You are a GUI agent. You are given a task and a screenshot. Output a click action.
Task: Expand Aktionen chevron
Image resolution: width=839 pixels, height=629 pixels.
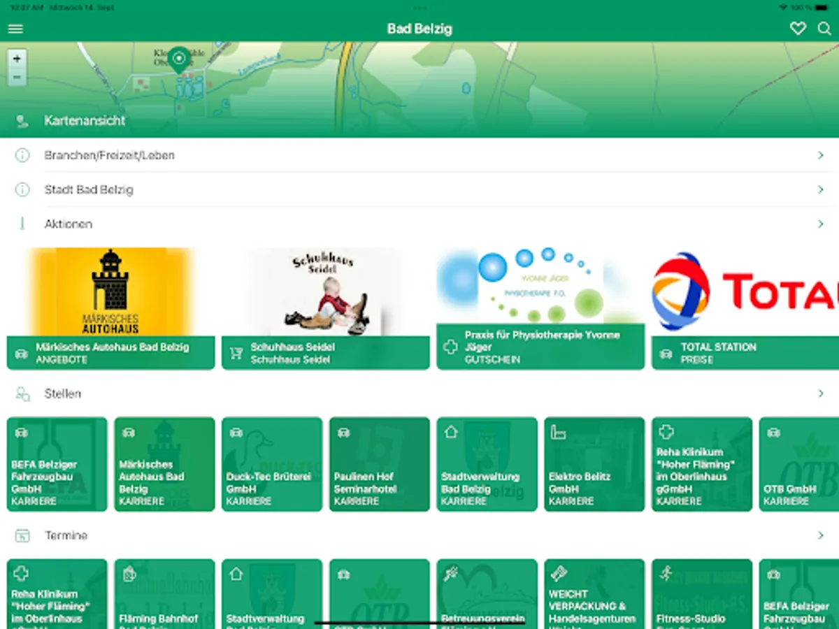(x=821, y=224)
